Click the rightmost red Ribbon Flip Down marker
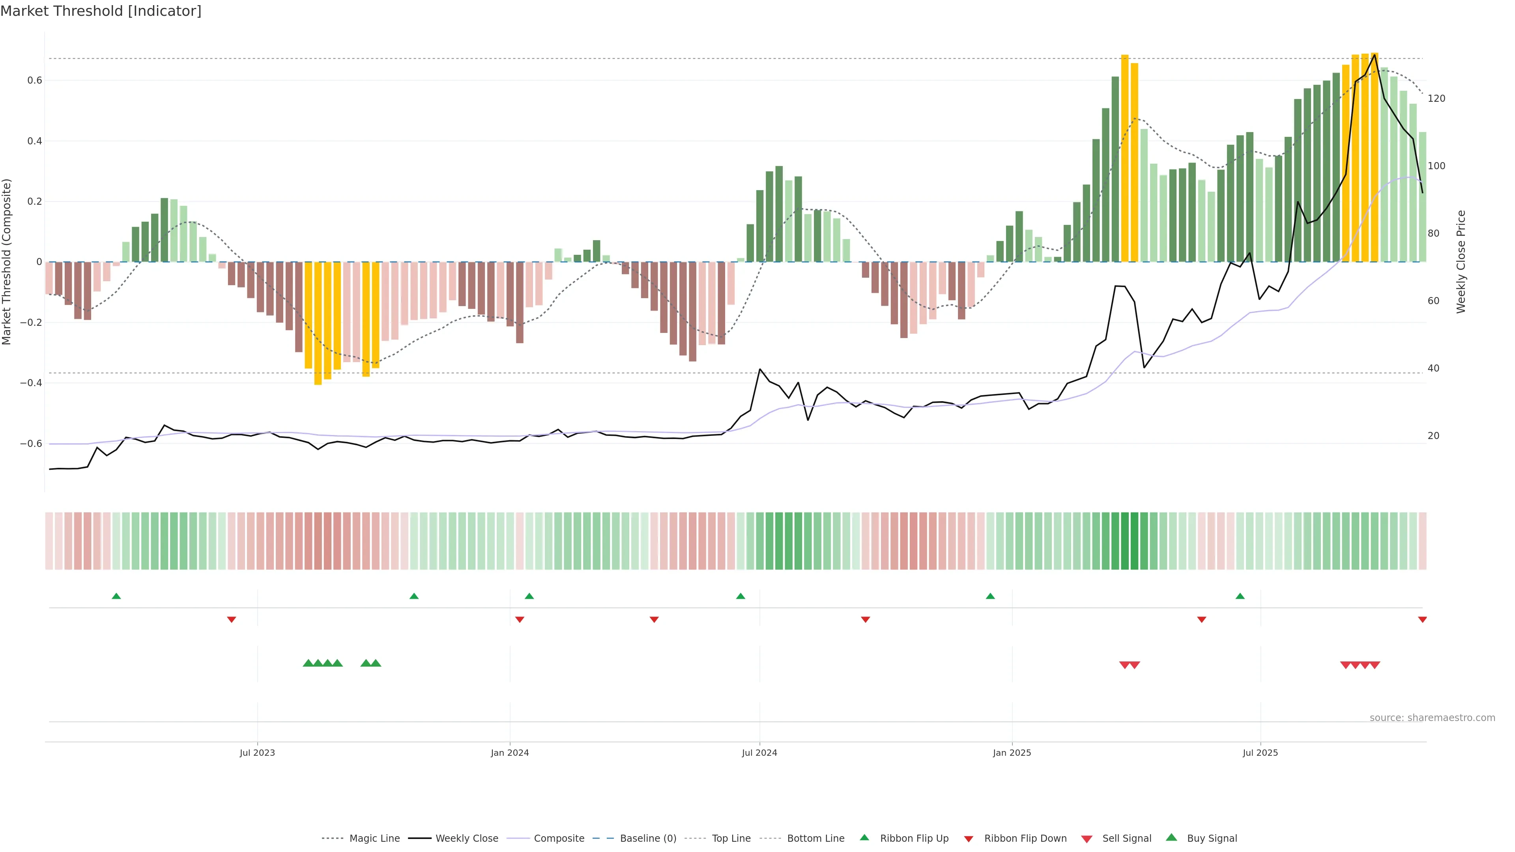Screen dimensions: 1515x852 click(1422, 620)
